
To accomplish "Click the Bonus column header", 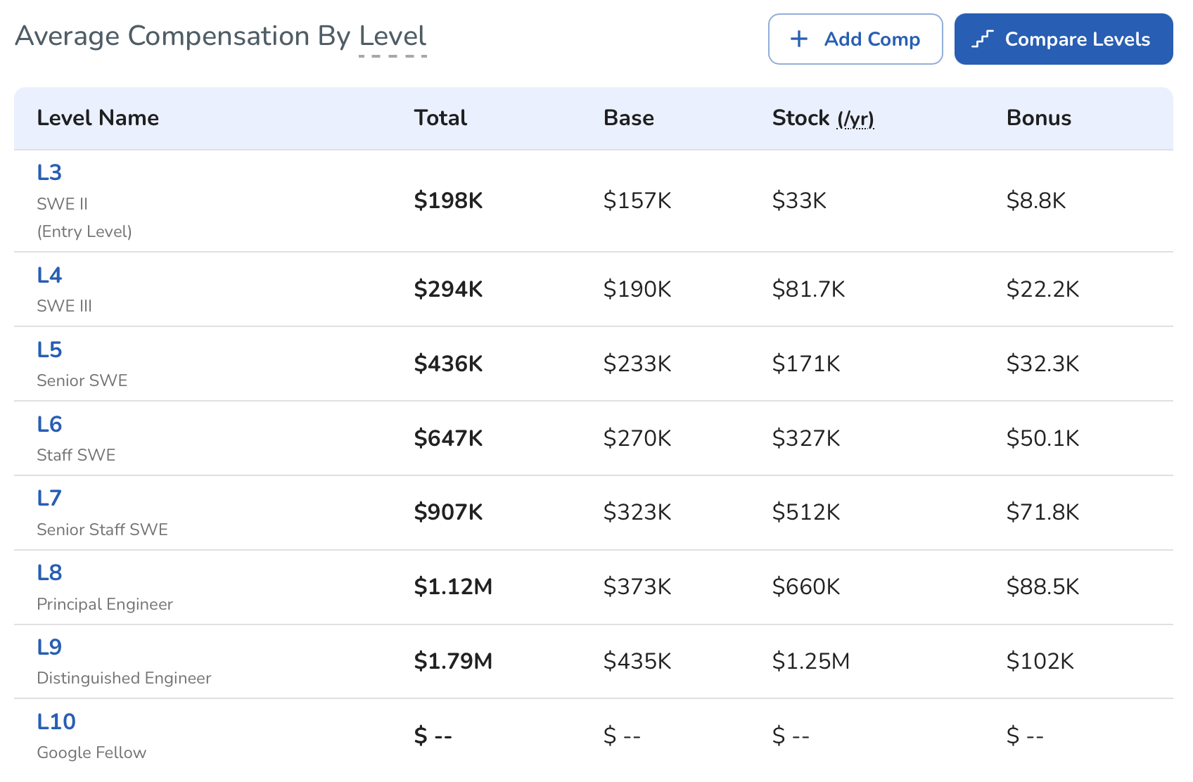I will coord(1039,118).
